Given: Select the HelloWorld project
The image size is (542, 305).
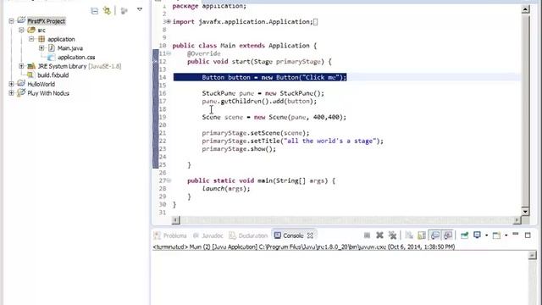Looking at the screenshot, I should [x=41, y=84].
